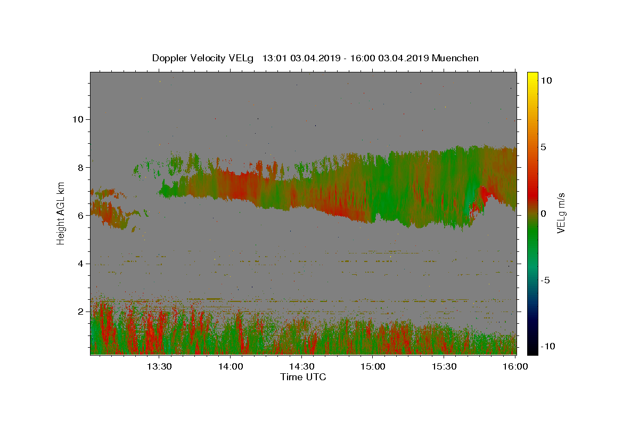Click the height axis label '8'

click(x=81, y=167)
